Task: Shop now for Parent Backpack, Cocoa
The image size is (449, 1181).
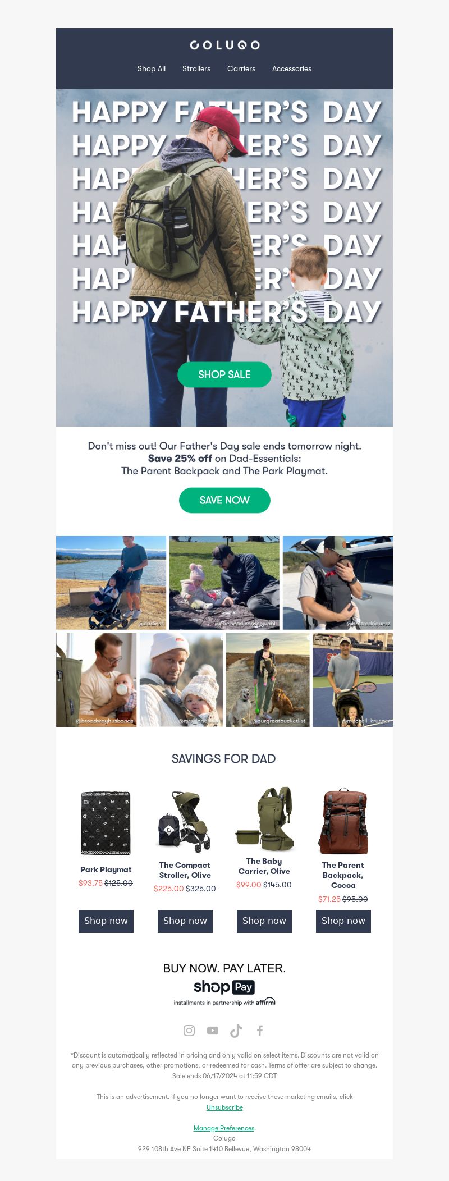Action: click(343, 921)
